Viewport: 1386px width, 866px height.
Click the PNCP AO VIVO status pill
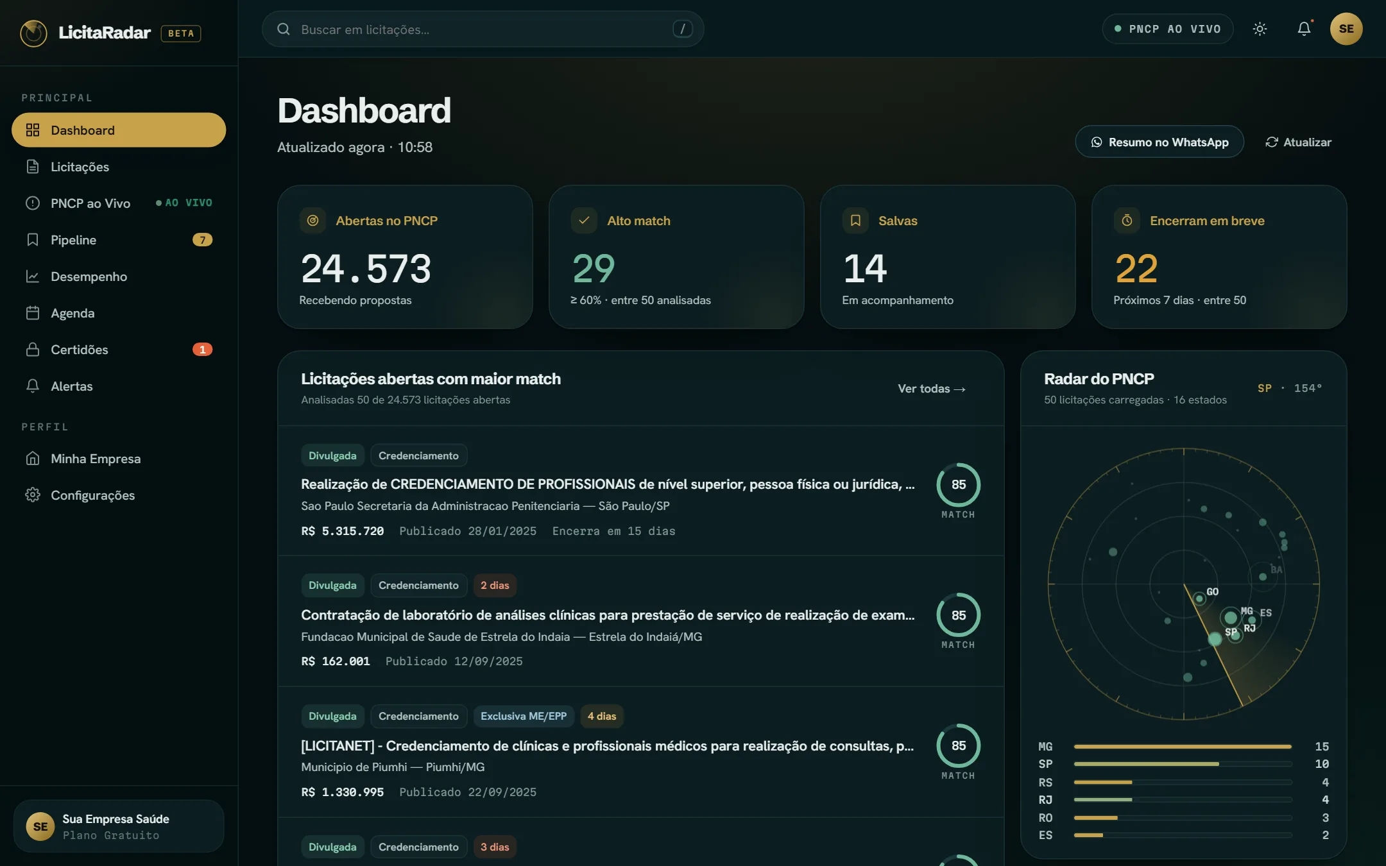pyautogui.click(x=1168, y=29)
